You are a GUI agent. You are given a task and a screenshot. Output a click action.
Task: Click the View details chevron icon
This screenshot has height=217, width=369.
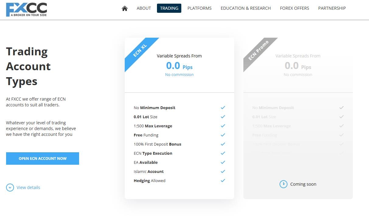(10, 188)
